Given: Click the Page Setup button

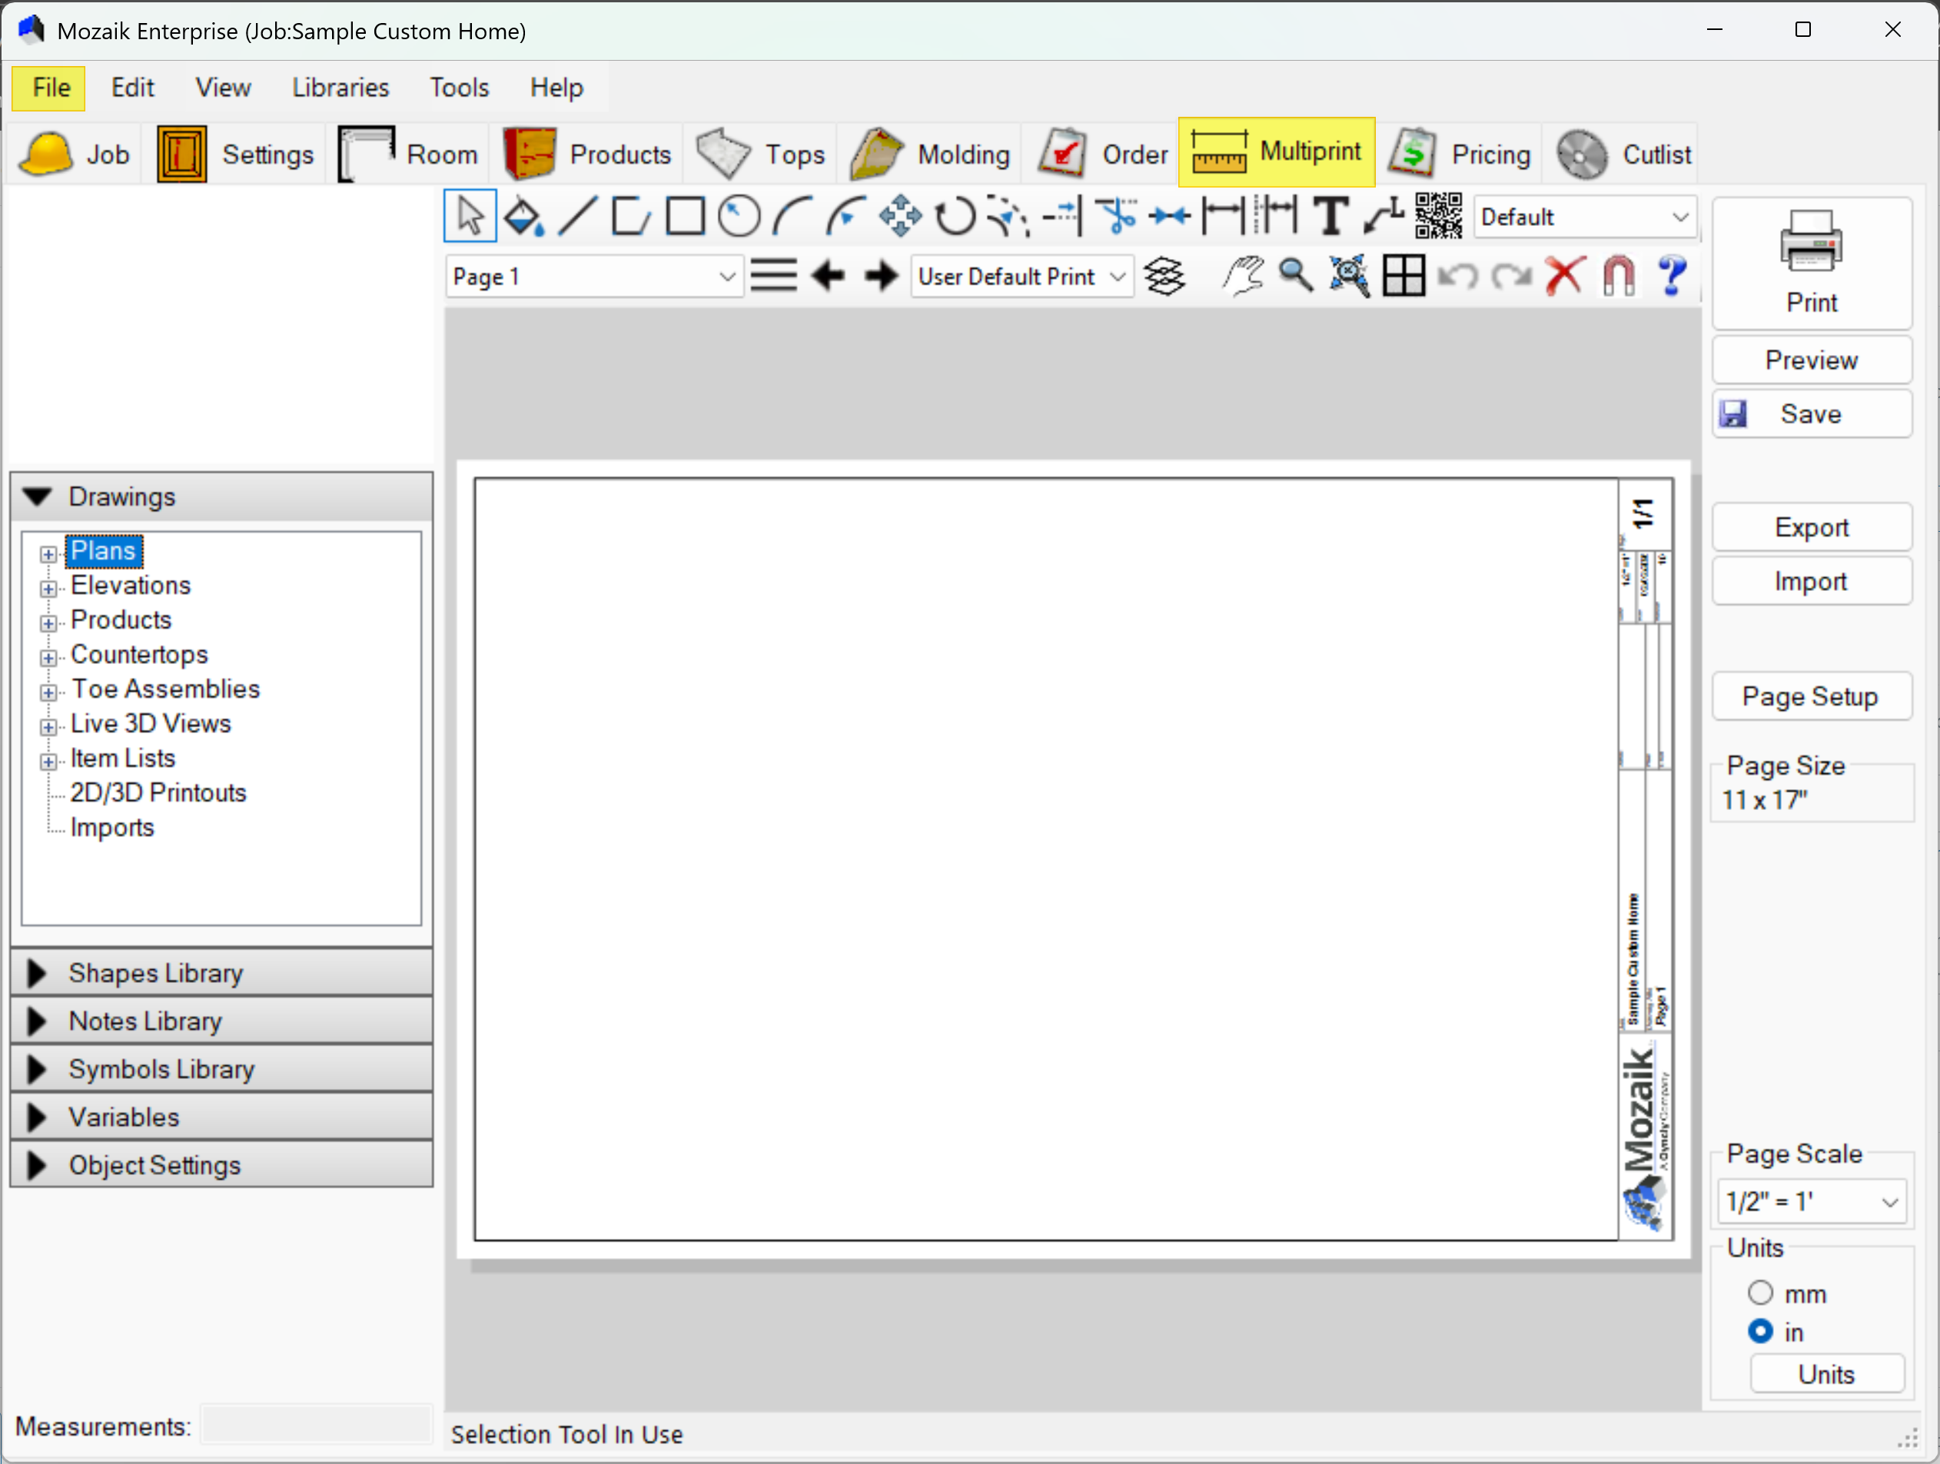Looking at the screenshot, I should click(1810, 697).
